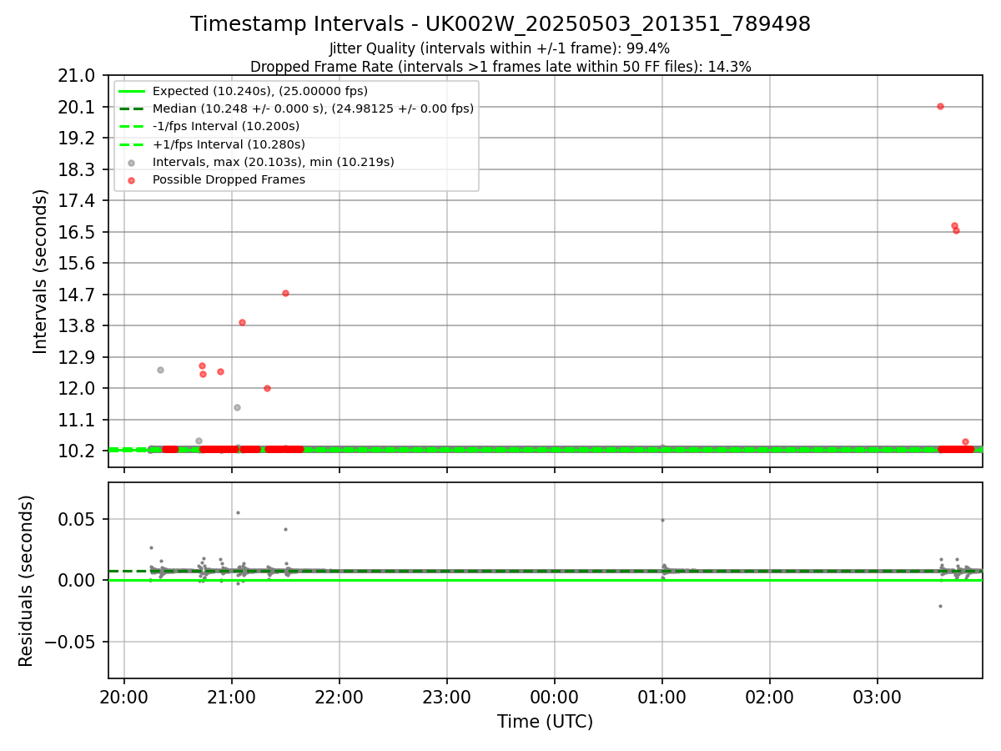This screenshot has height=751, width=1001.
Task: Click x-axis tick label "23:00"
Action: 447,696
